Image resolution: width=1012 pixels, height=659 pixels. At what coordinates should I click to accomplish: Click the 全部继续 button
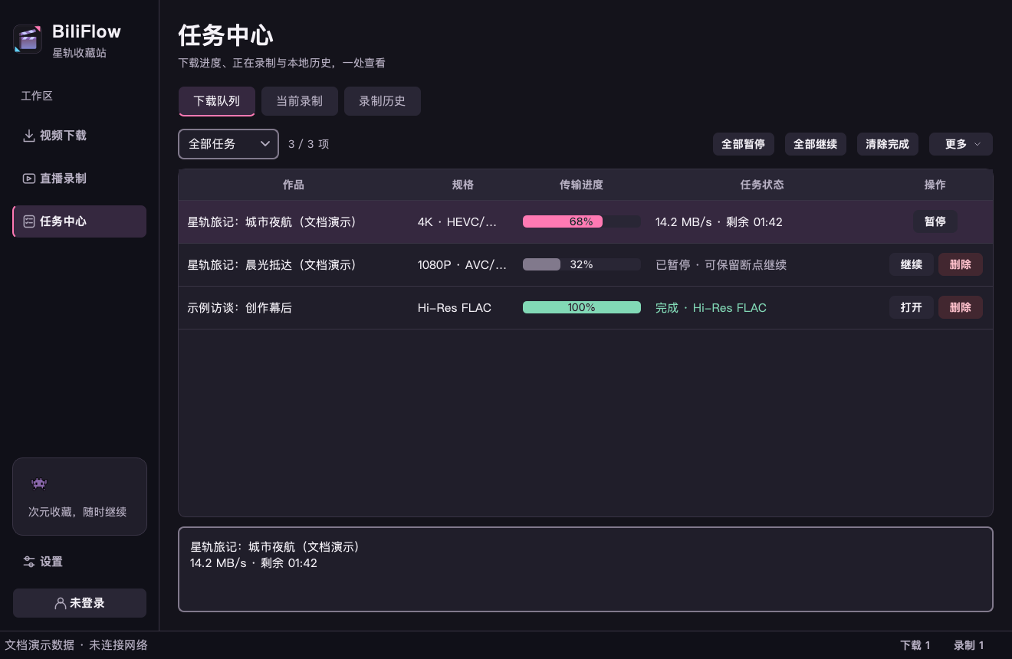[x=815, y=144]
